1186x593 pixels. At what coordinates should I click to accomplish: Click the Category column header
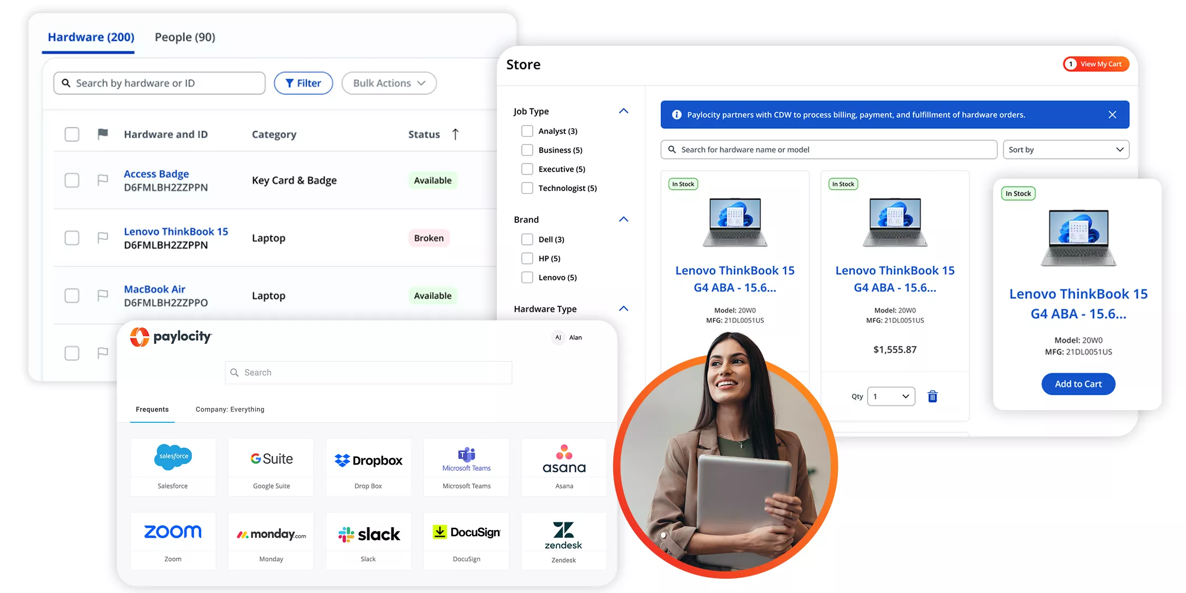tap(274, 134)
